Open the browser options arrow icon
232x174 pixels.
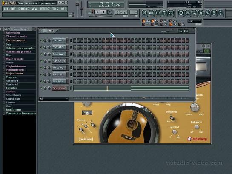(x=2, y=29)
